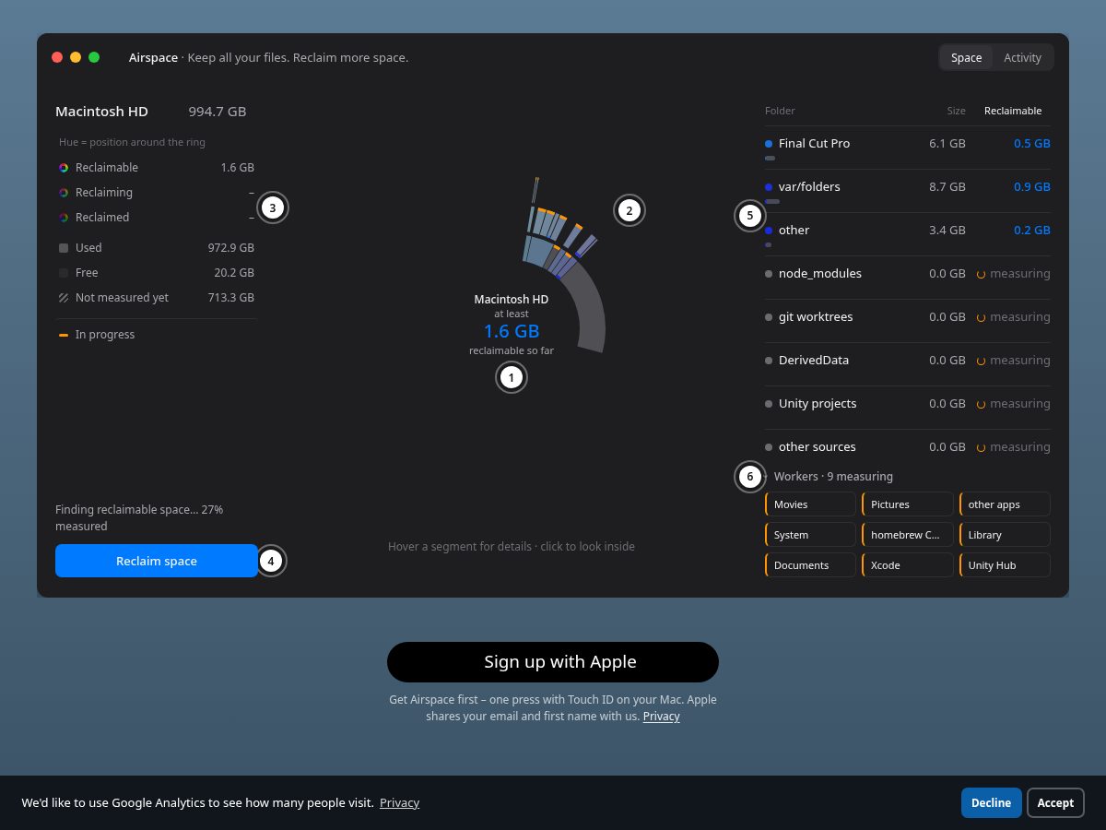This screenshot has height=830, width=1106.
Task: Click Sign up with Apple
Action: pos(553,662)
